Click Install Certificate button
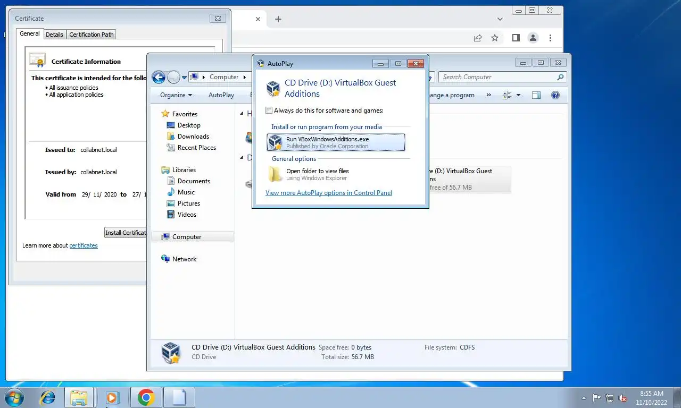The image size is (681, 408). (126, 233)
